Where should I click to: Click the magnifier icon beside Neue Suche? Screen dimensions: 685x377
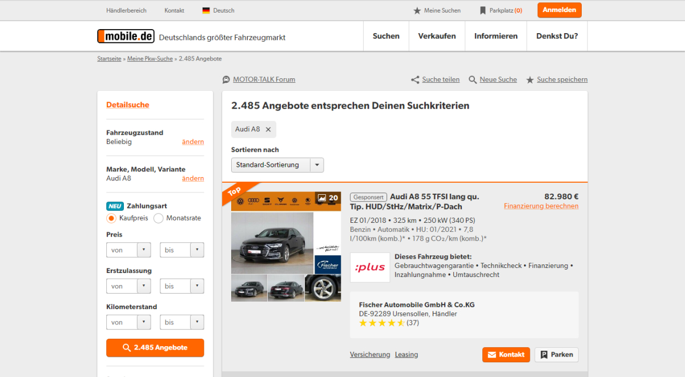pyautogui.click(x=473, y=80)
